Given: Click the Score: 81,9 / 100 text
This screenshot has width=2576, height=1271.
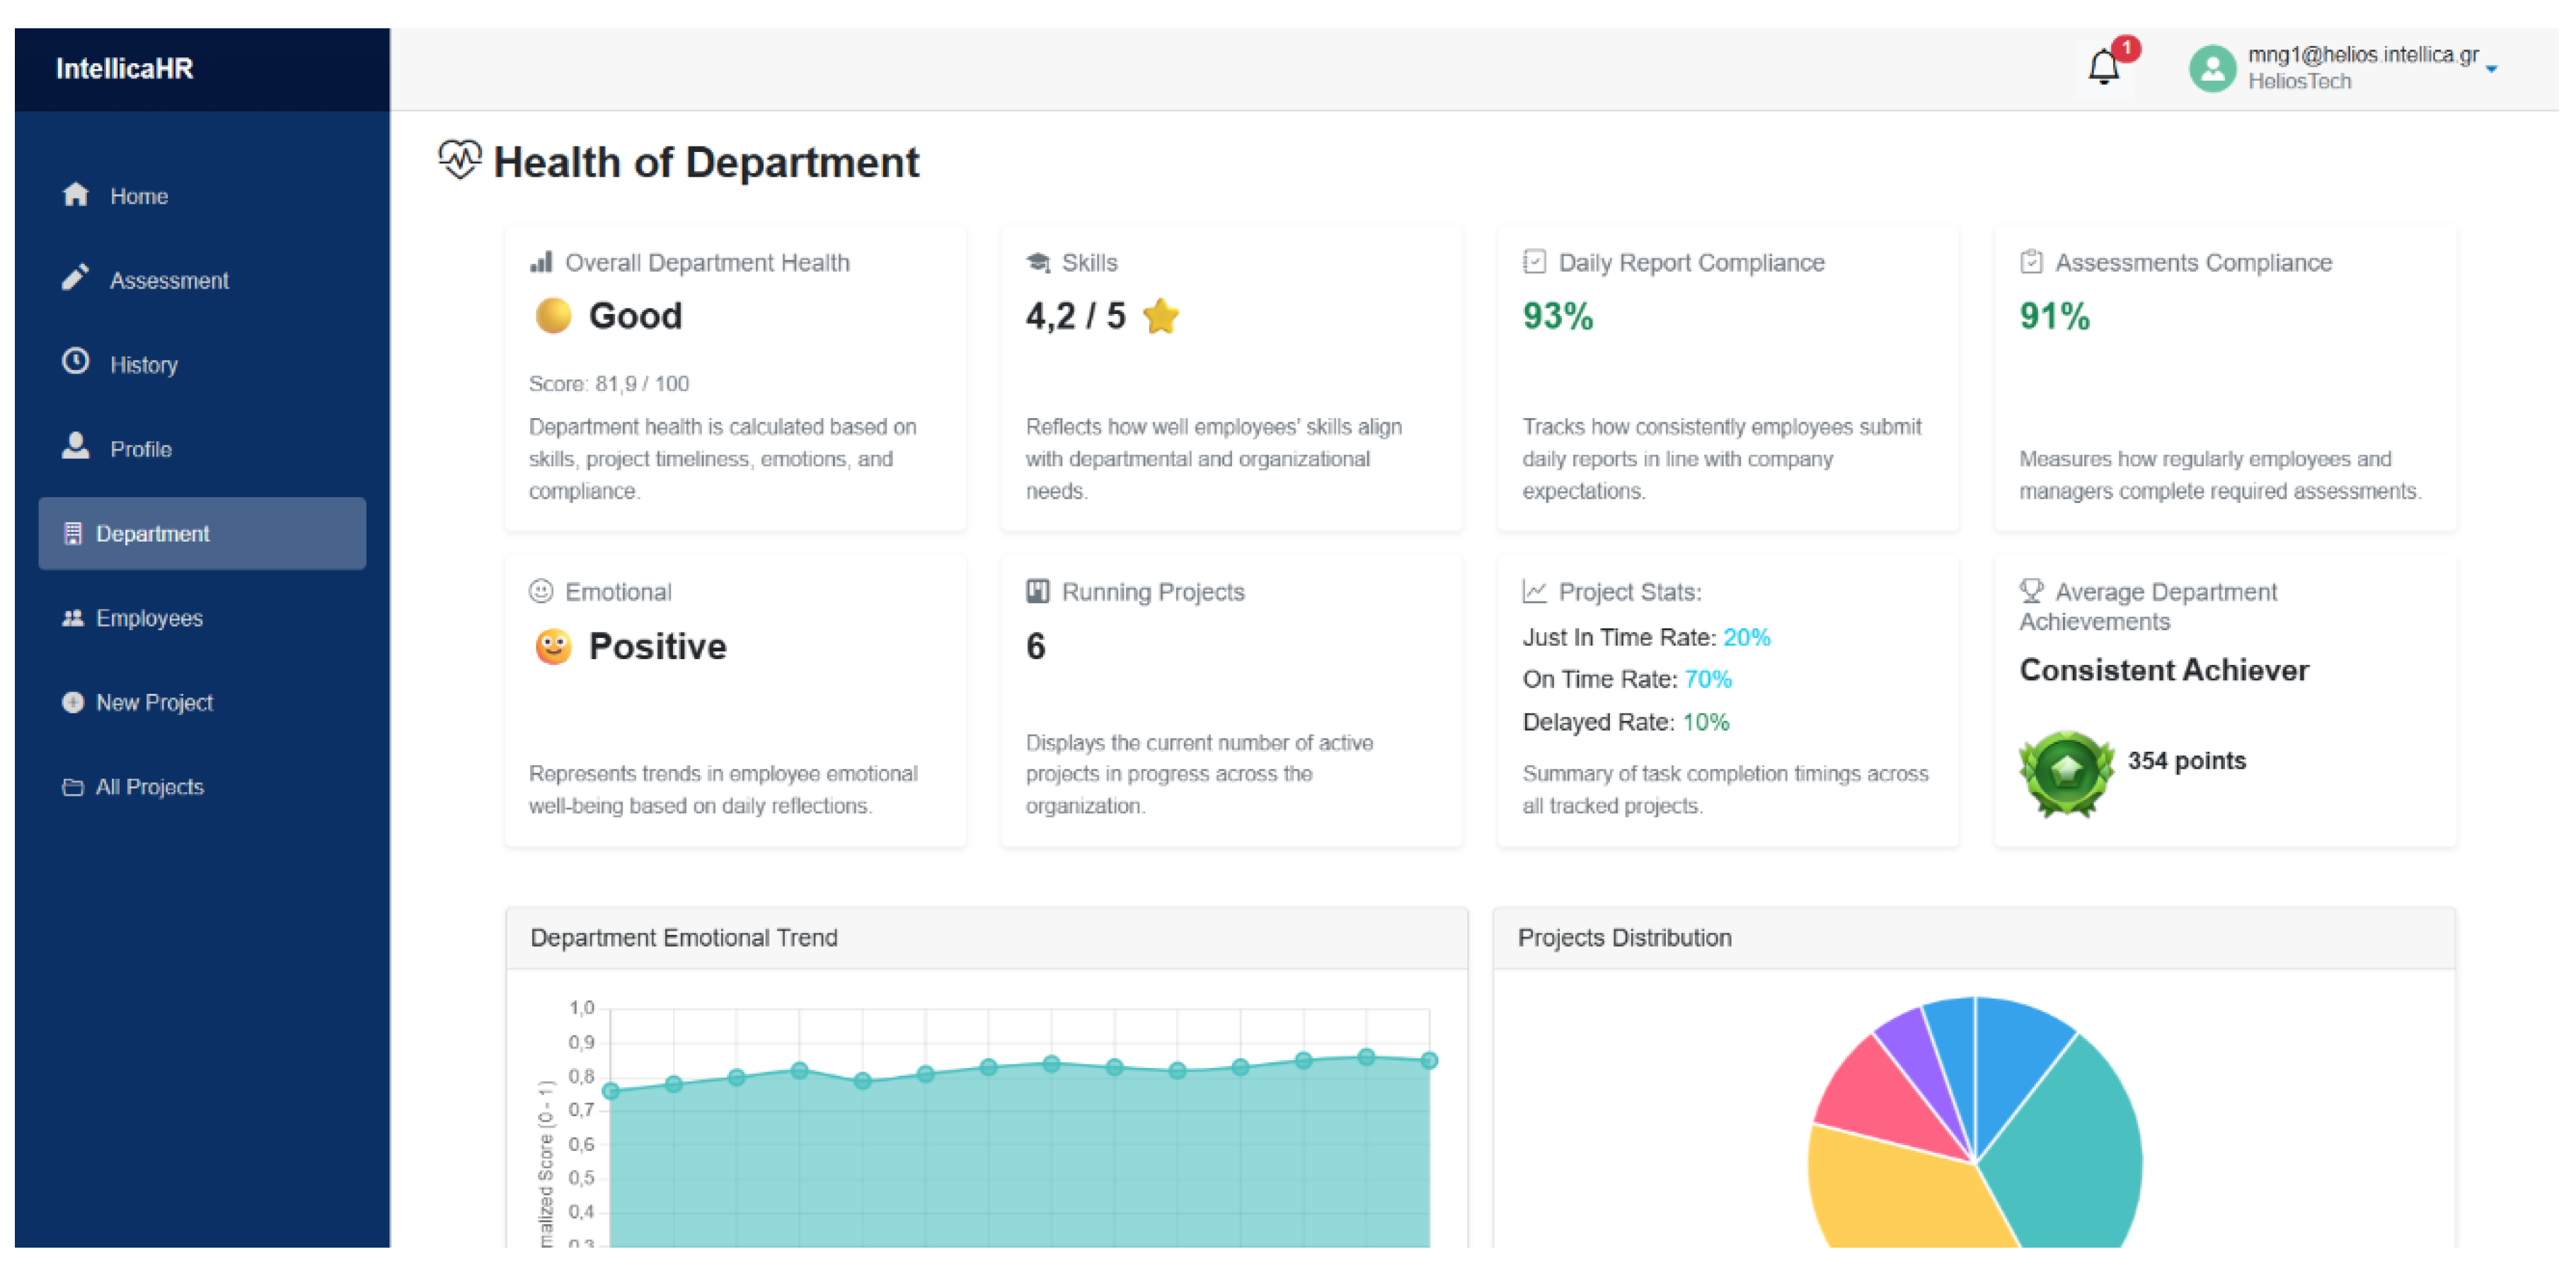Looking at the screenshot, I should pyautogui.click(x=609, y=383).
